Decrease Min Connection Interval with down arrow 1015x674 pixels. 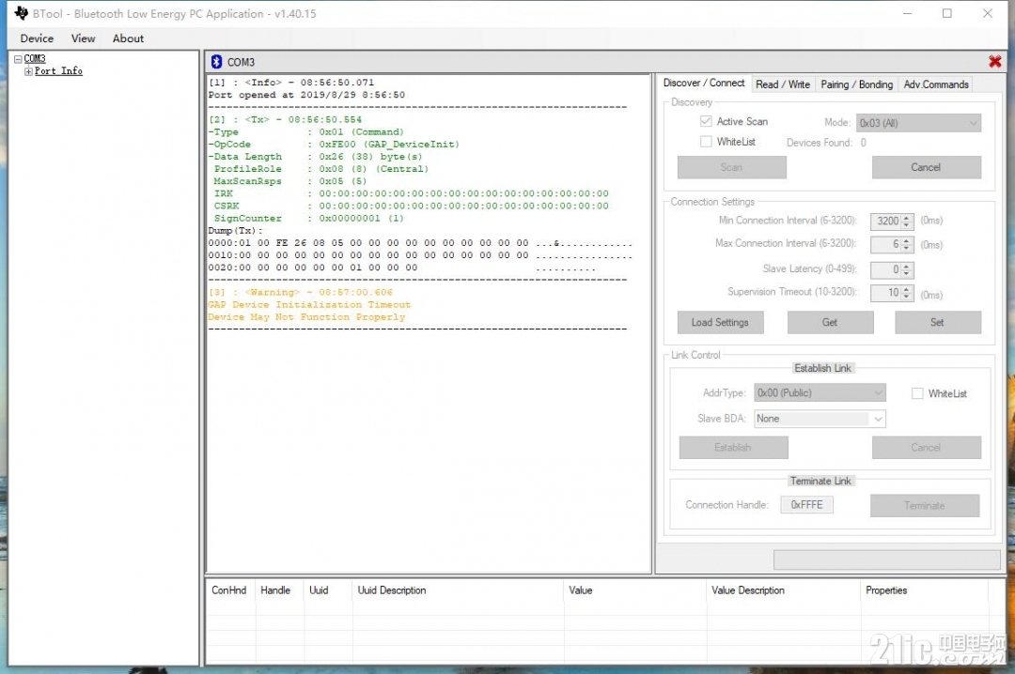point(906,225)
